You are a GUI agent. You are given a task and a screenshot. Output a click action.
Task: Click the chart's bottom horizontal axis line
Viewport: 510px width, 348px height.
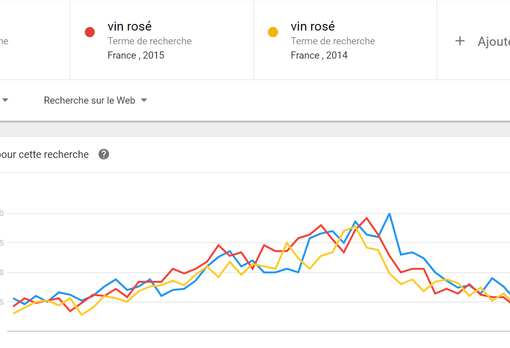tap(259, 331)
